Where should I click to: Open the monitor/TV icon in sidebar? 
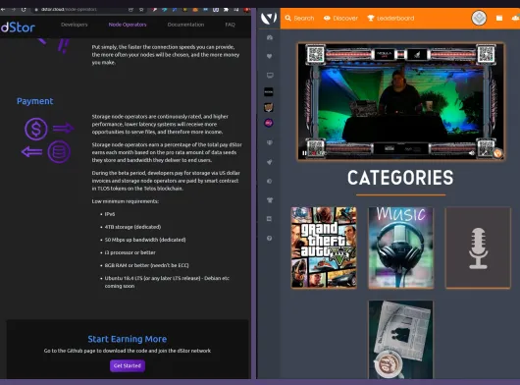coord(270,76)
